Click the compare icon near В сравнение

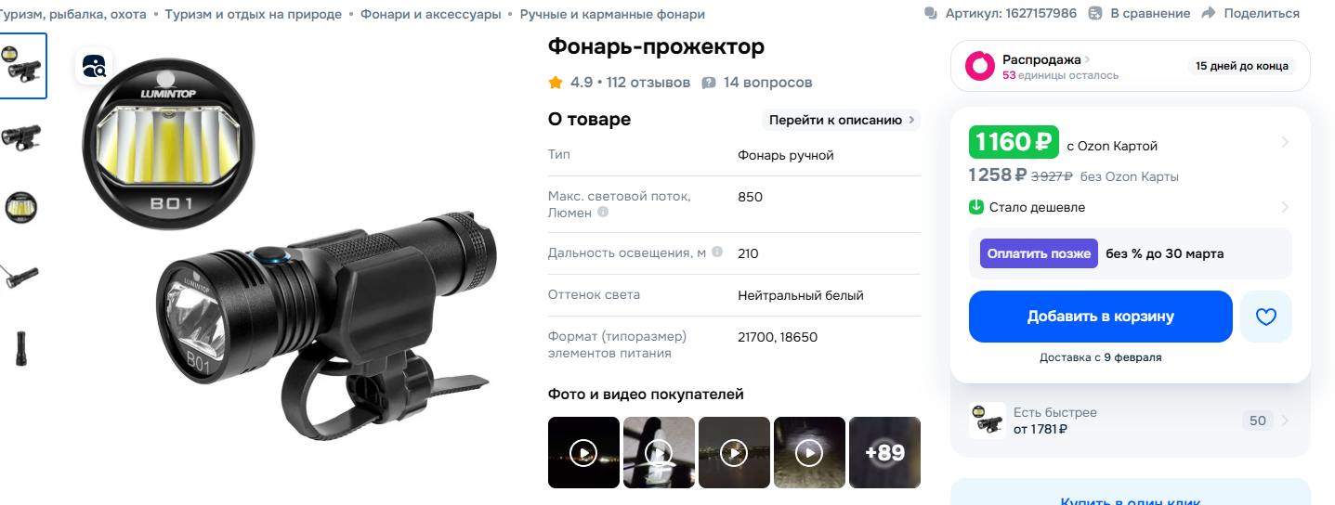[x=1095, y=13]
